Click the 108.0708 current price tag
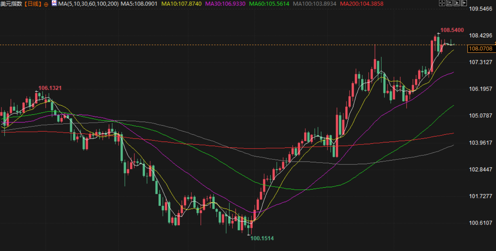 tap(480, 49)
